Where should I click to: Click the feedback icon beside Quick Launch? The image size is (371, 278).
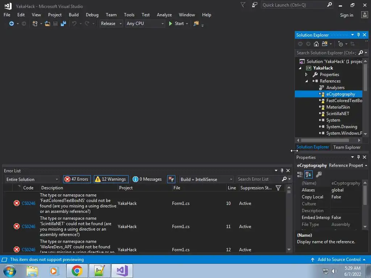(x=254, y=5)
